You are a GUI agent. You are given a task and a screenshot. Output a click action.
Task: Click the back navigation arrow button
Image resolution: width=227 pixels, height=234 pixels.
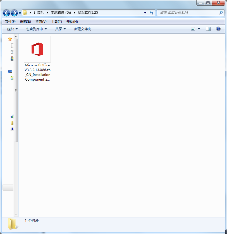pyautogui.click(x=6, y=13)
